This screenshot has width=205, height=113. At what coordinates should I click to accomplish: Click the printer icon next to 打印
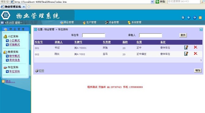coord(37,70)
